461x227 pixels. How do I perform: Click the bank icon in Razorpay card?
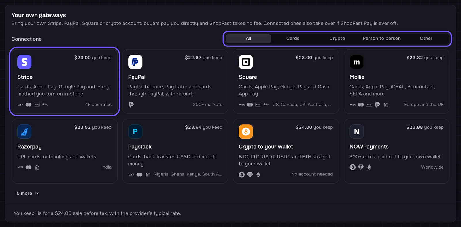click(x=37, y=167)
